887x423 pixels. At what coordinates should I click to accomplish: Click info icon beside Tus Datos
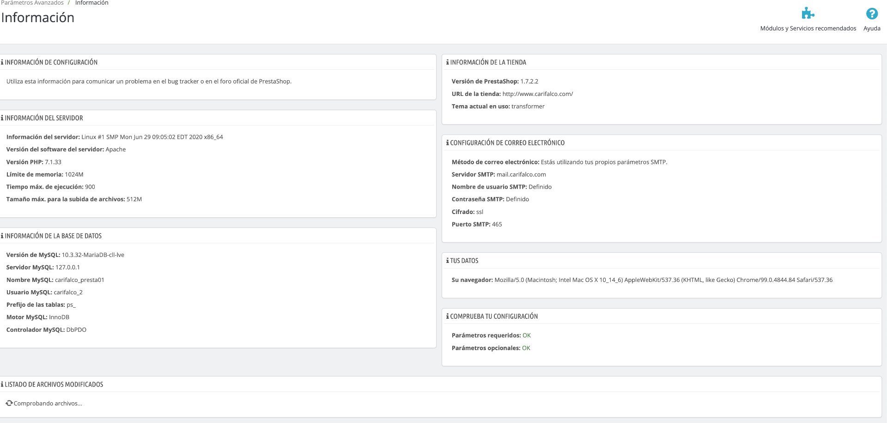click(447, 261)
